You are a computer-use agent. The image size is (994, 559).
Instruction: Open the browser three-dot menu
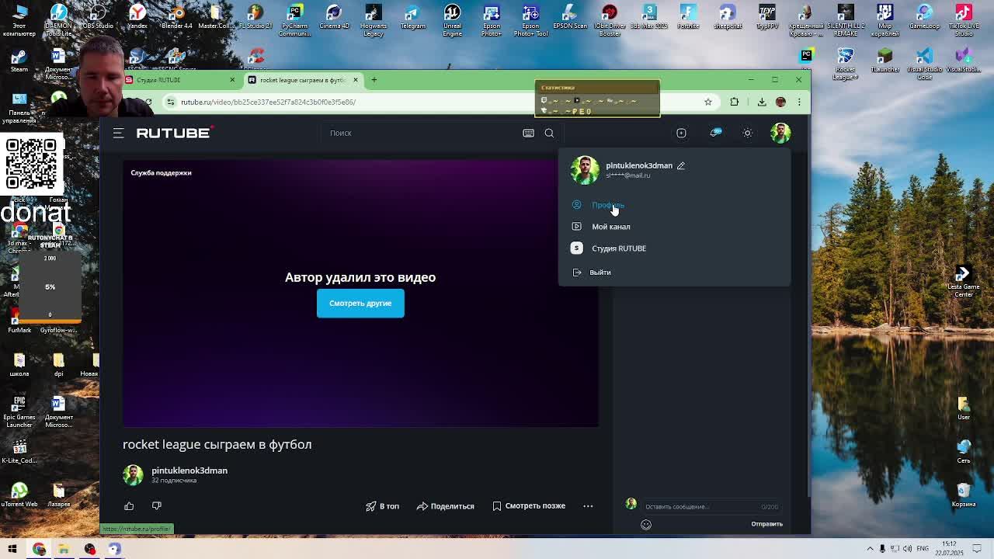click(x=799, y=102)
